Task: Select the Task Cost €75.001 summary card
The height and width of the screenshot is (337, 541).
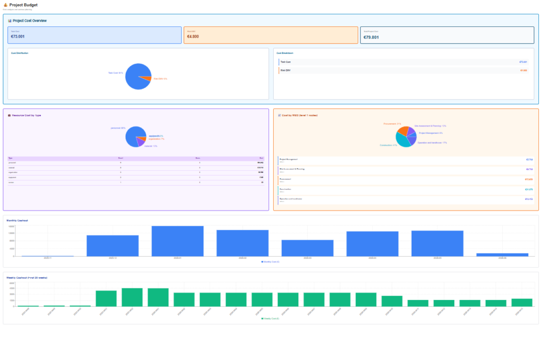Action: [x=94, y=35]
